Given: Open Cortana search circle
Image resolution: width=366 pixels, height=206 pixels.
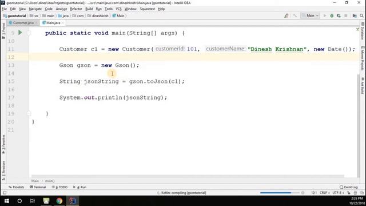Looking at the screenshot, I should 19,201.
